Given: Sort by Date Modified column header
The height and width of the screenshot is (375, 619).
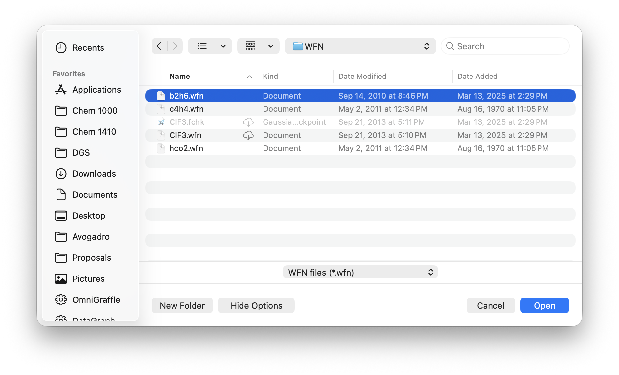Looking at the screenshot, I should pyautogui.click(x=362, y=77).
